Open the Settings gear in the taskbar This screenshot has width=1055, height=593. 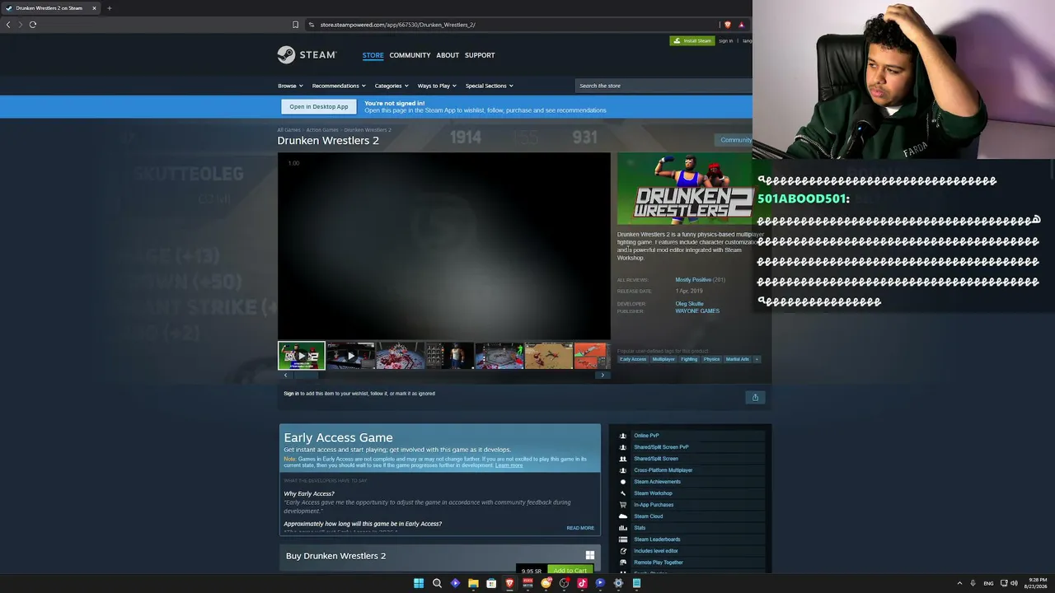coord(618,583)
